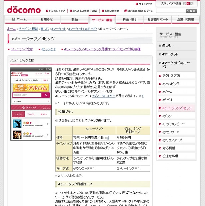
Task: Jump to dミュージックとは anchor link
Action: pyautogui.click(x=22, y=49)
